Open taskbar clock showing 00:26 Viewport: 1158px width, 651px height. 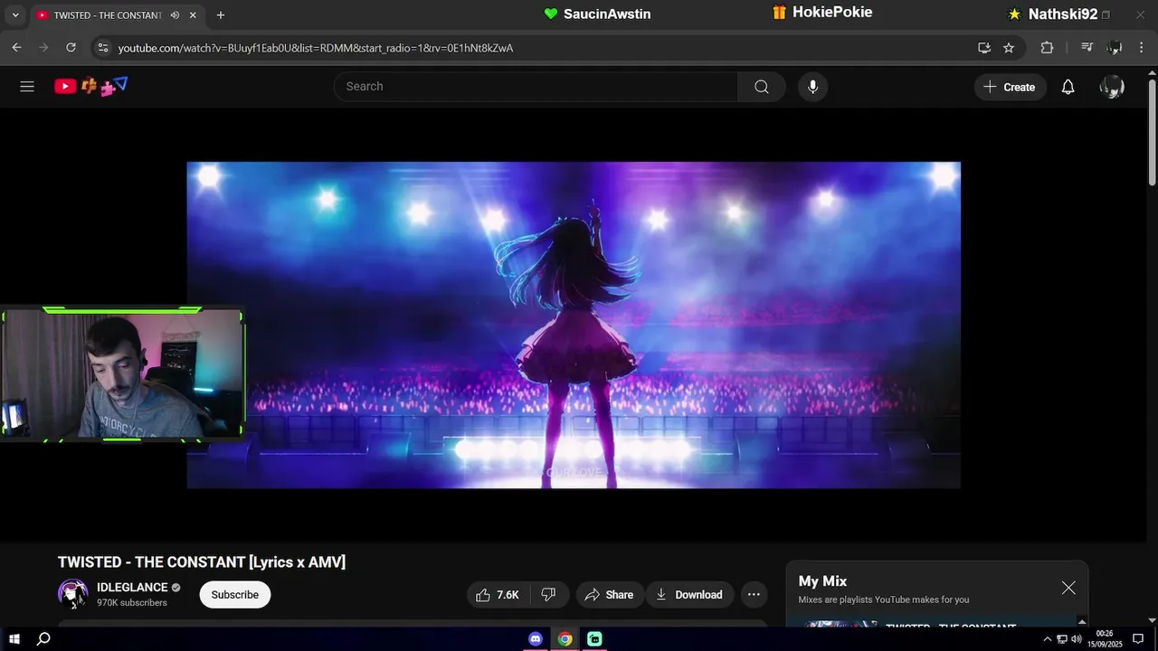[1105, 639]
